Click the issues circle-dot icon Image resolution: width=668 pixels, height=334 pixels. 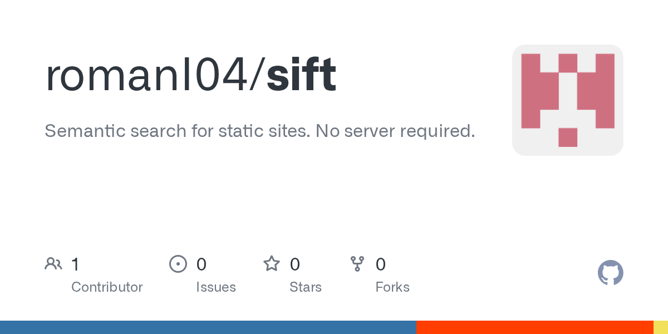pyautogui.click(x=178, y=264)
